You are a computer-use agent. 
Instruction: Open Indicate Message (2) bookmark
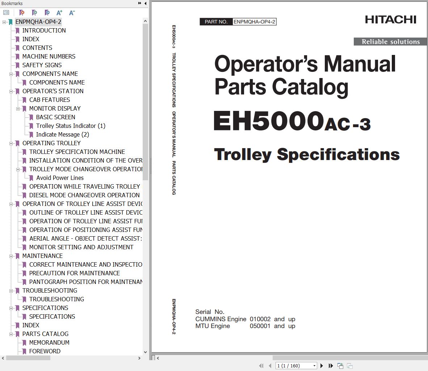pos(63,134)
